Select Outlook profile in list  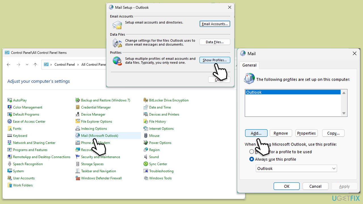click(293, 92)
